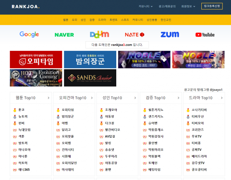Viewport: 231px width, 180px height.
Task: Click gold medal icon next to 툰코
Action: pos(15,110)
